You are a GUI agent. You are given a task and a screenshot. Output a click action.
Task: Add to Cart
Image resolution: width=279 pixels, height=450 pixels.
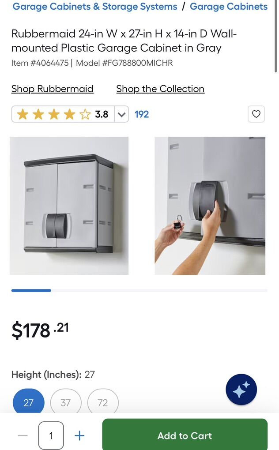(x=185, y=434)
